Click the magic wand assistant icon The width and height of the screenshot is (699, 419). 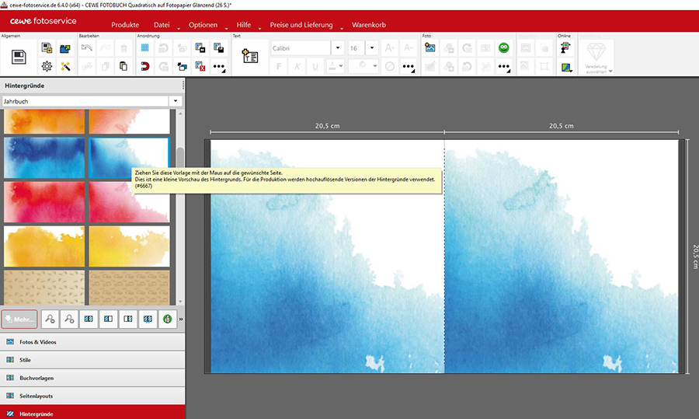(x=65, y=67)
